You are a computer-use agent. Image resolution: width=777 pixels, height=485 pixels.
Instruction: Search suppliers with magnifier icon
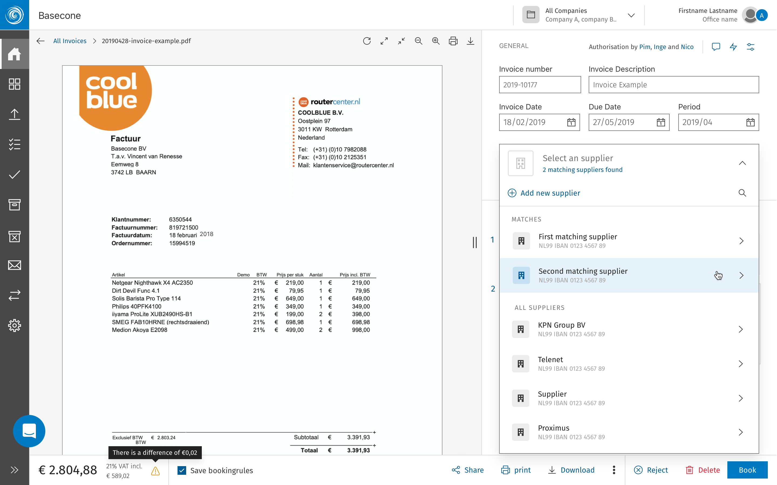(742, 193)
